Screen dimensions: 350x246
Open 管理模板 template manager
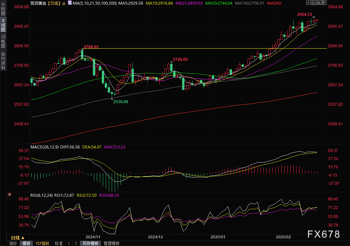click(x=111, y=243)
